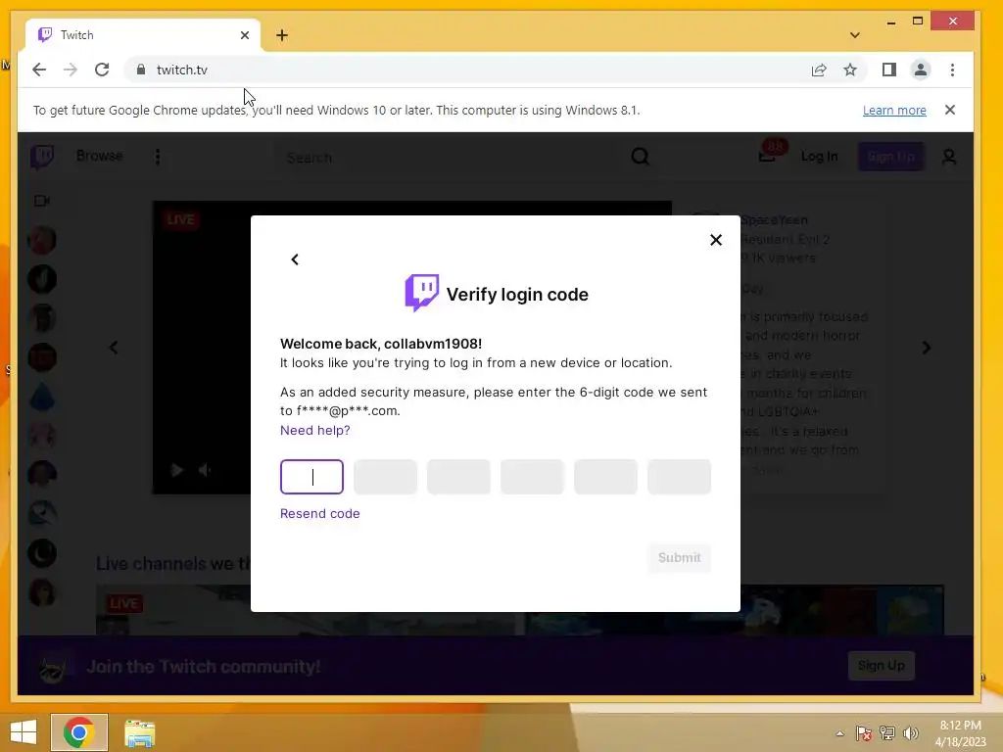The height and width of the screenshot is (752, 1003).
Task: Show the next featured carousel stream
Action: pyautogui.click(x=926, y=348)
